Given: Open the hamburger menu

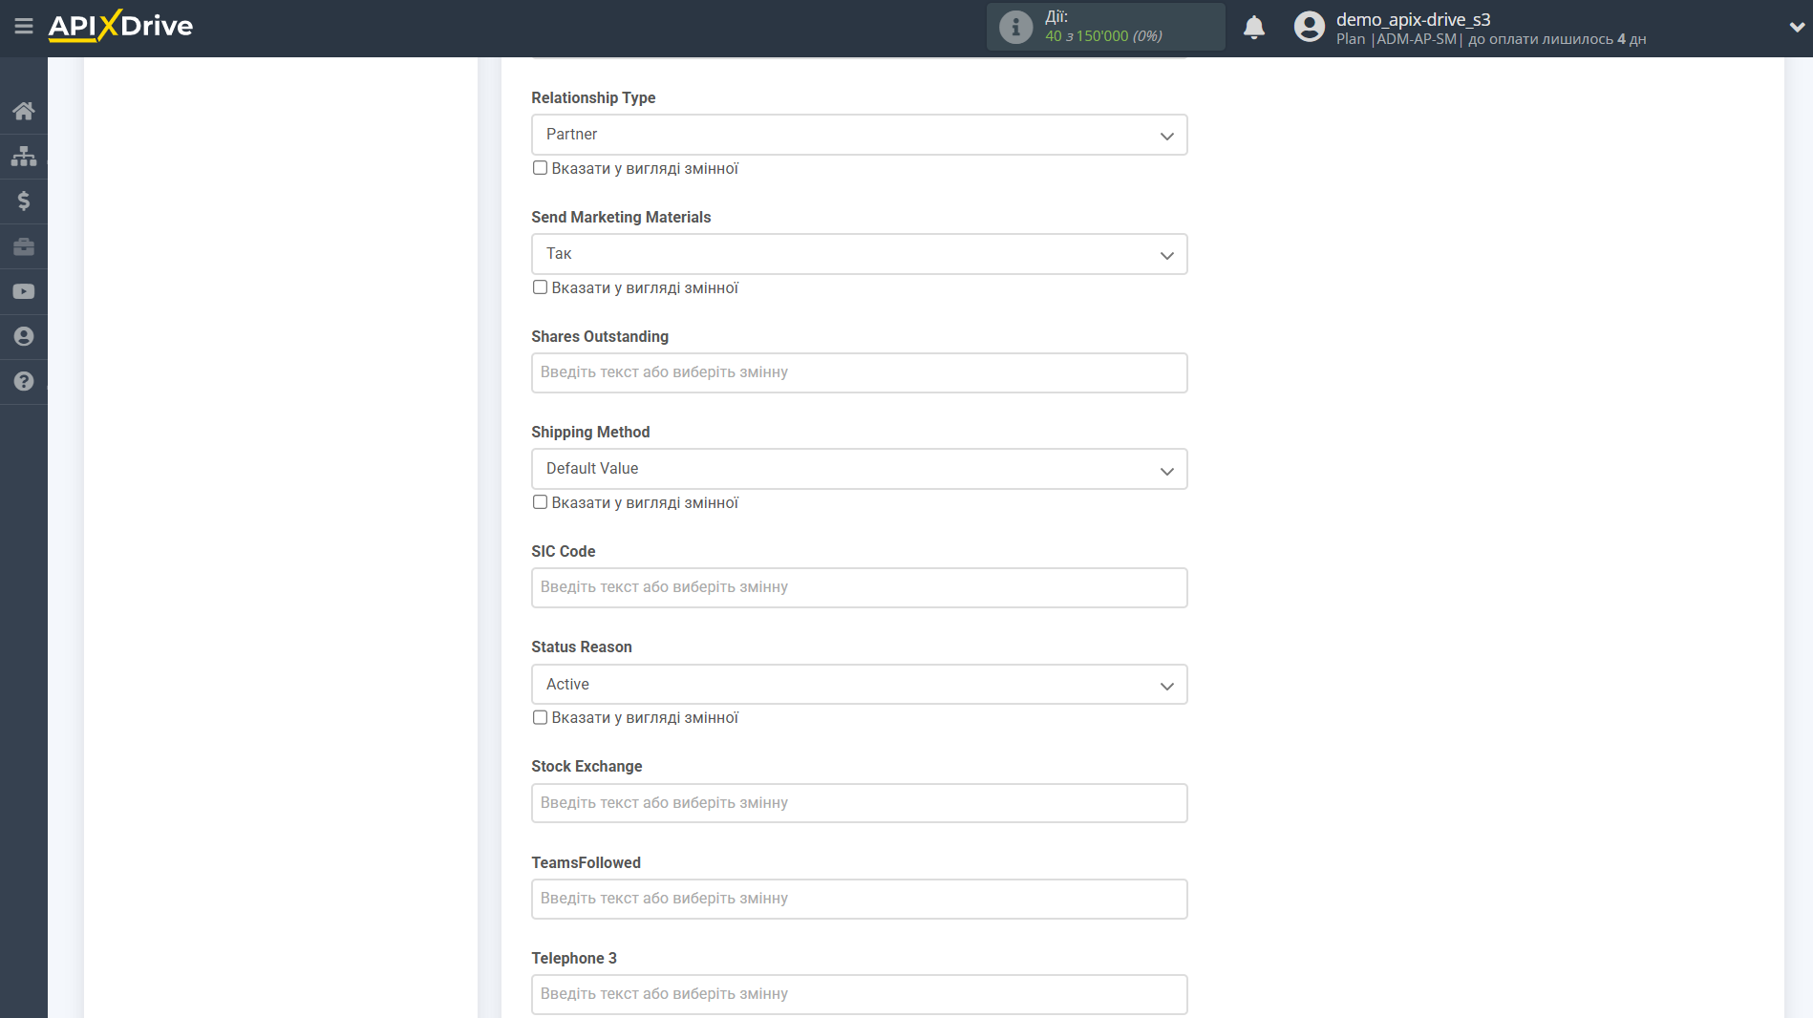Looking at the screenshot, I should [x=24, y=27].
